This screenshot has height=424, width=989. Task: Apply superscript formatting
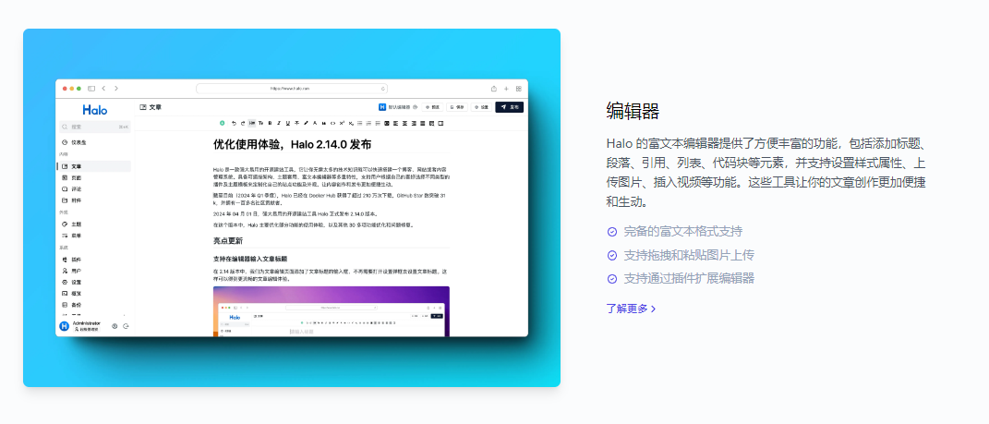[342, 123]
